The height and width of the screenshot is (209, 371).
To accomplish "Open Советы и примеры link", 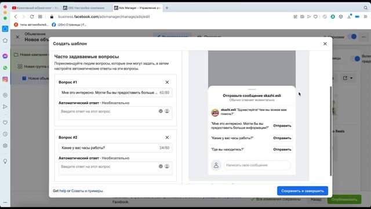I will click(x=87, y=191).
